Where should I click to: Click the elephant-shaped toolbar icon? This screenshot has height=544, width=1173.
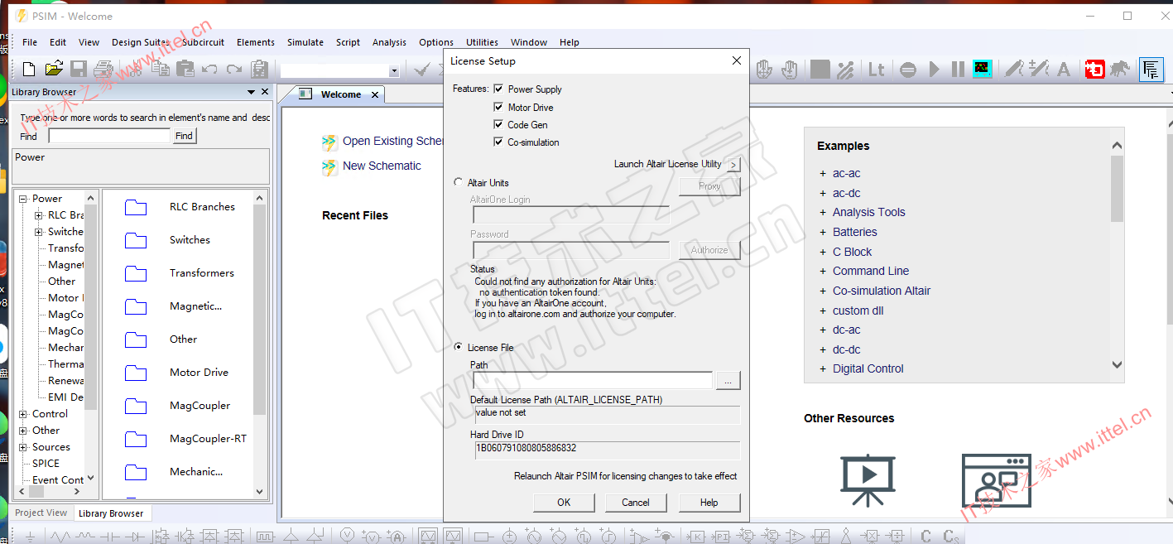[1120, 70]
